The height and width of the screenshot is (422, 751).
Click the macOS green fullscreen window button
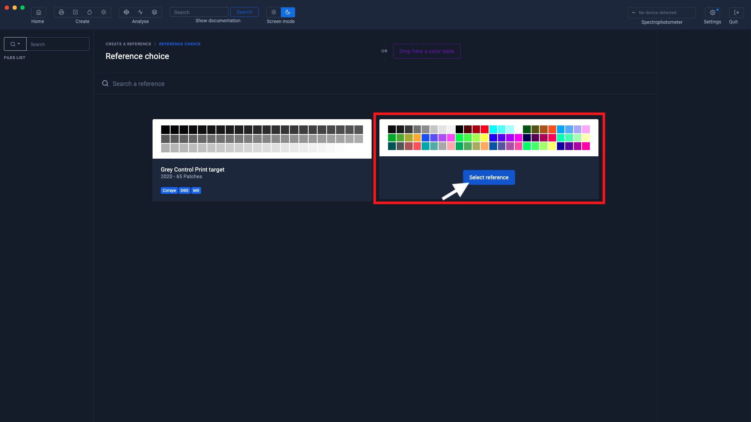pos(23,7)
